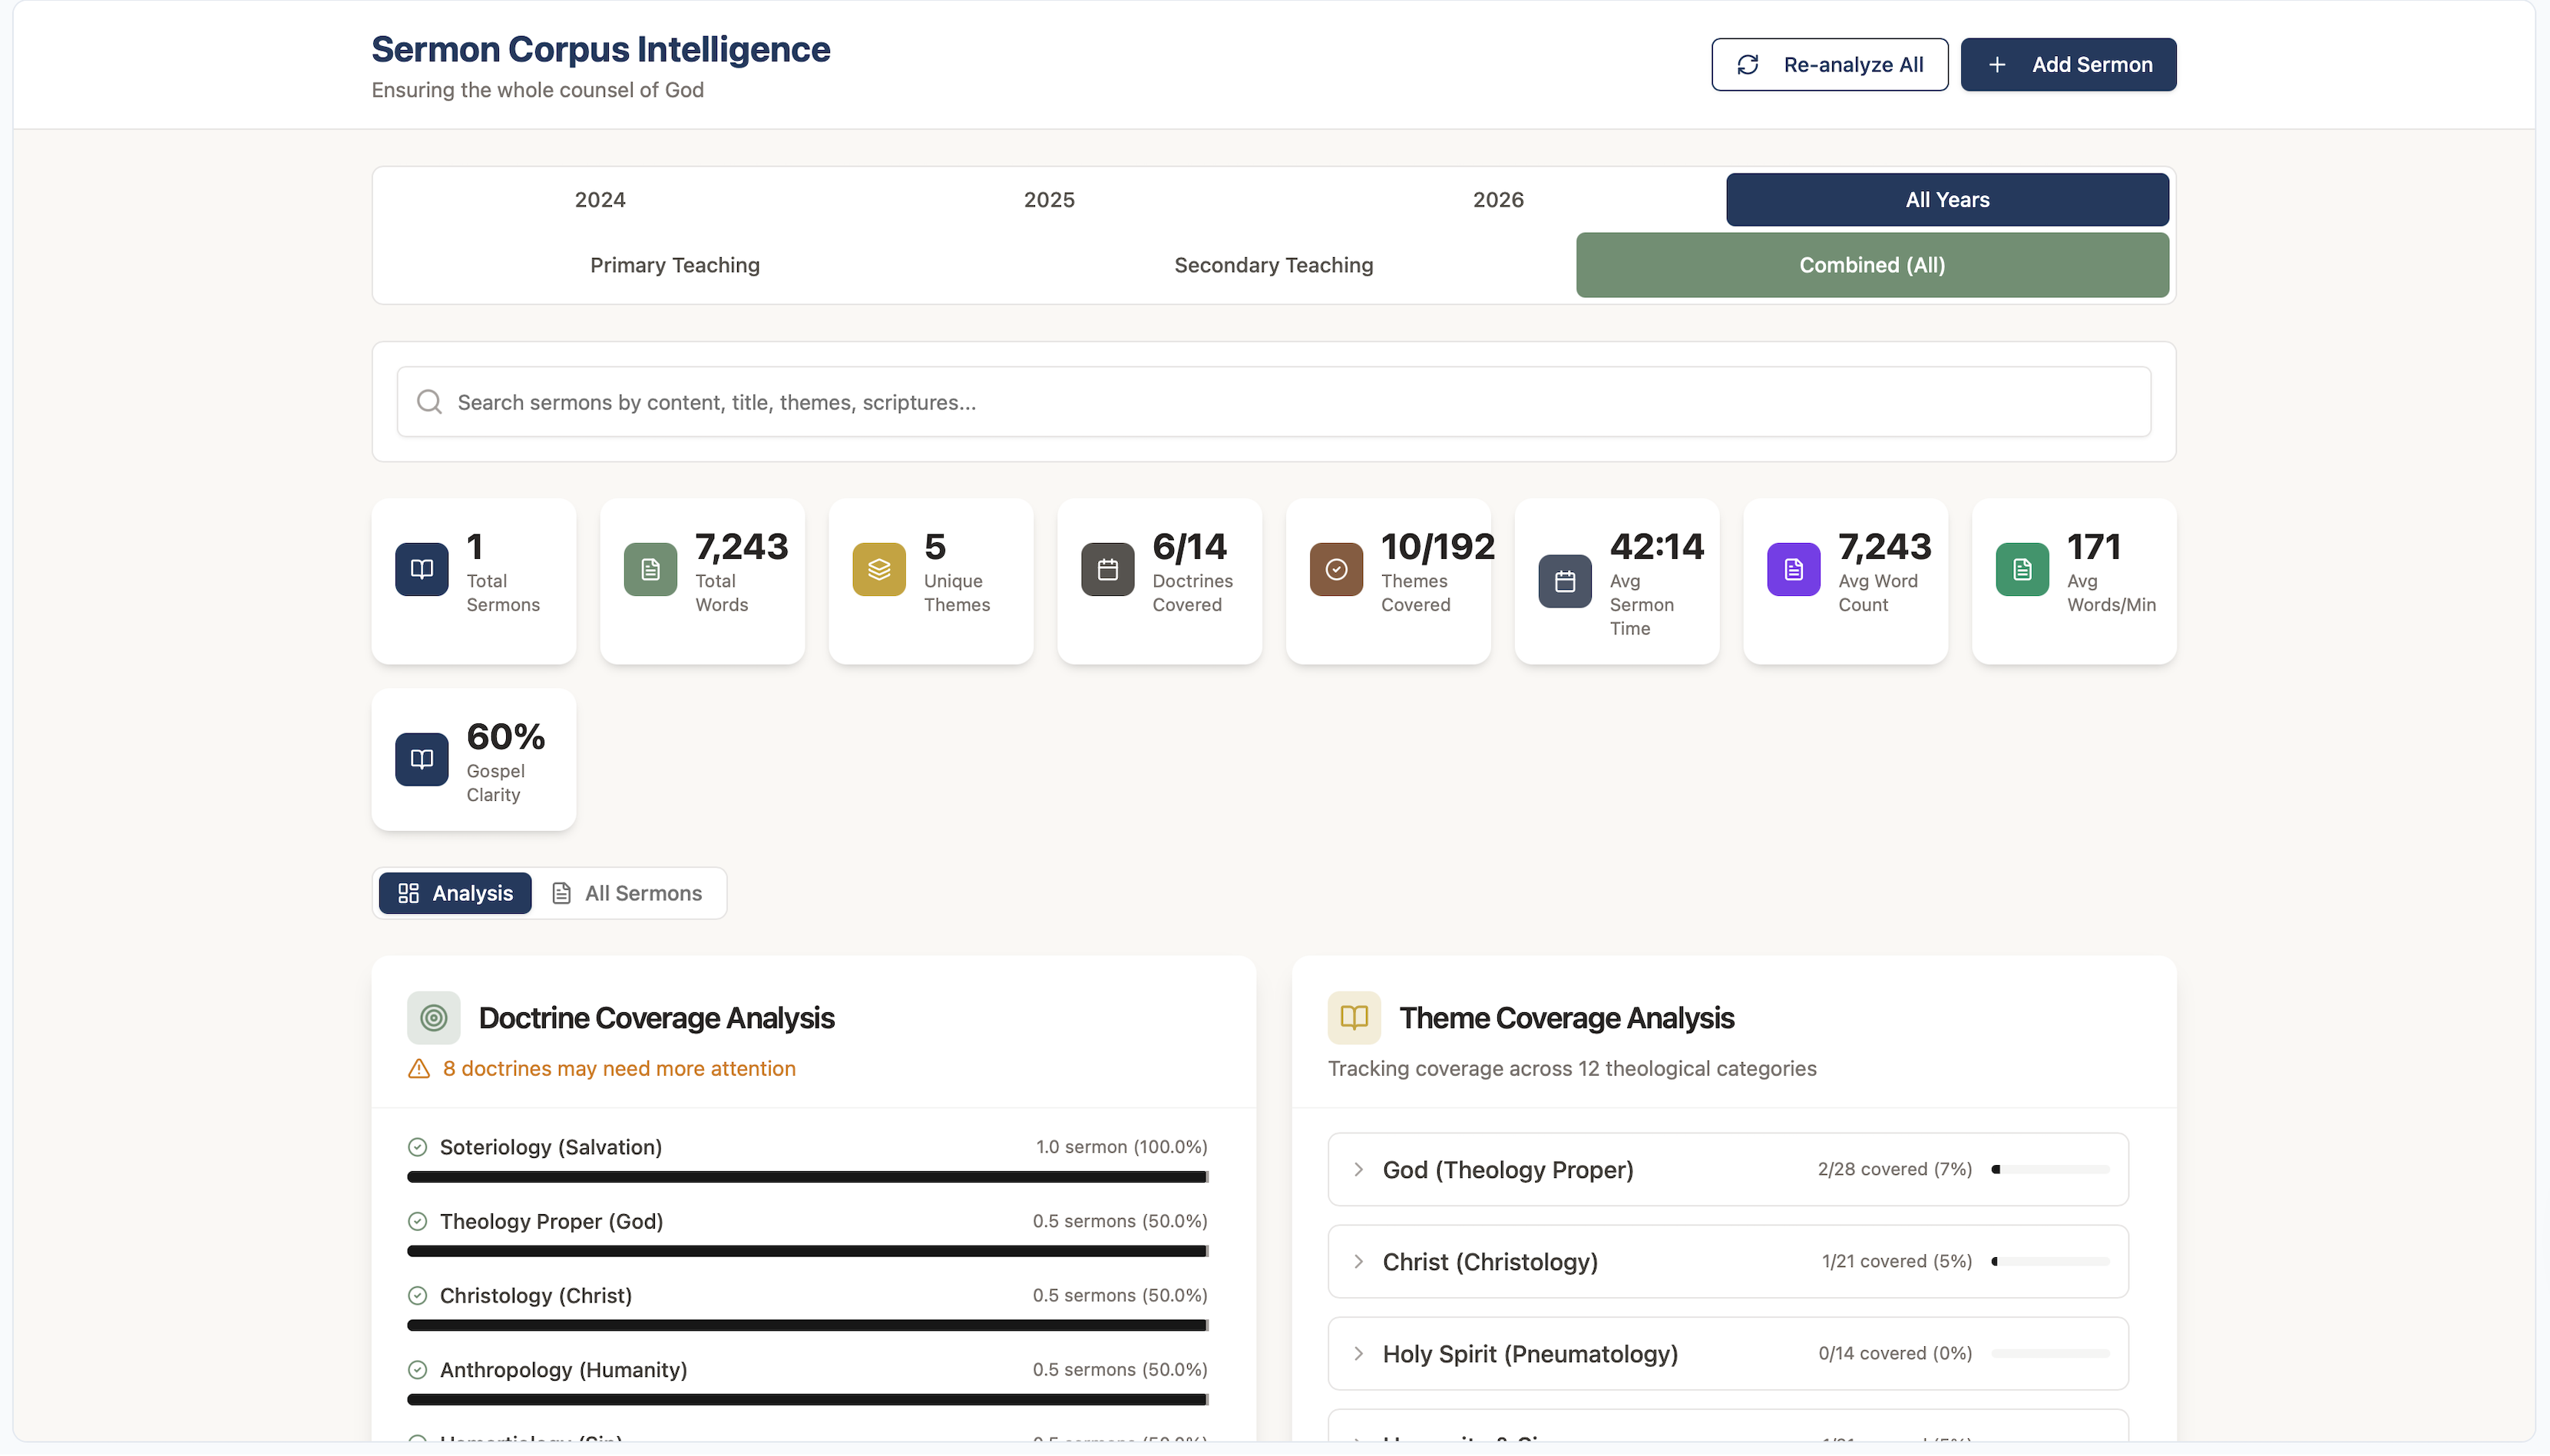Click the Gospel Clarity book icon
Image resolution: width=2550 pixels, height=1456 pixels.
pos(421,759)
